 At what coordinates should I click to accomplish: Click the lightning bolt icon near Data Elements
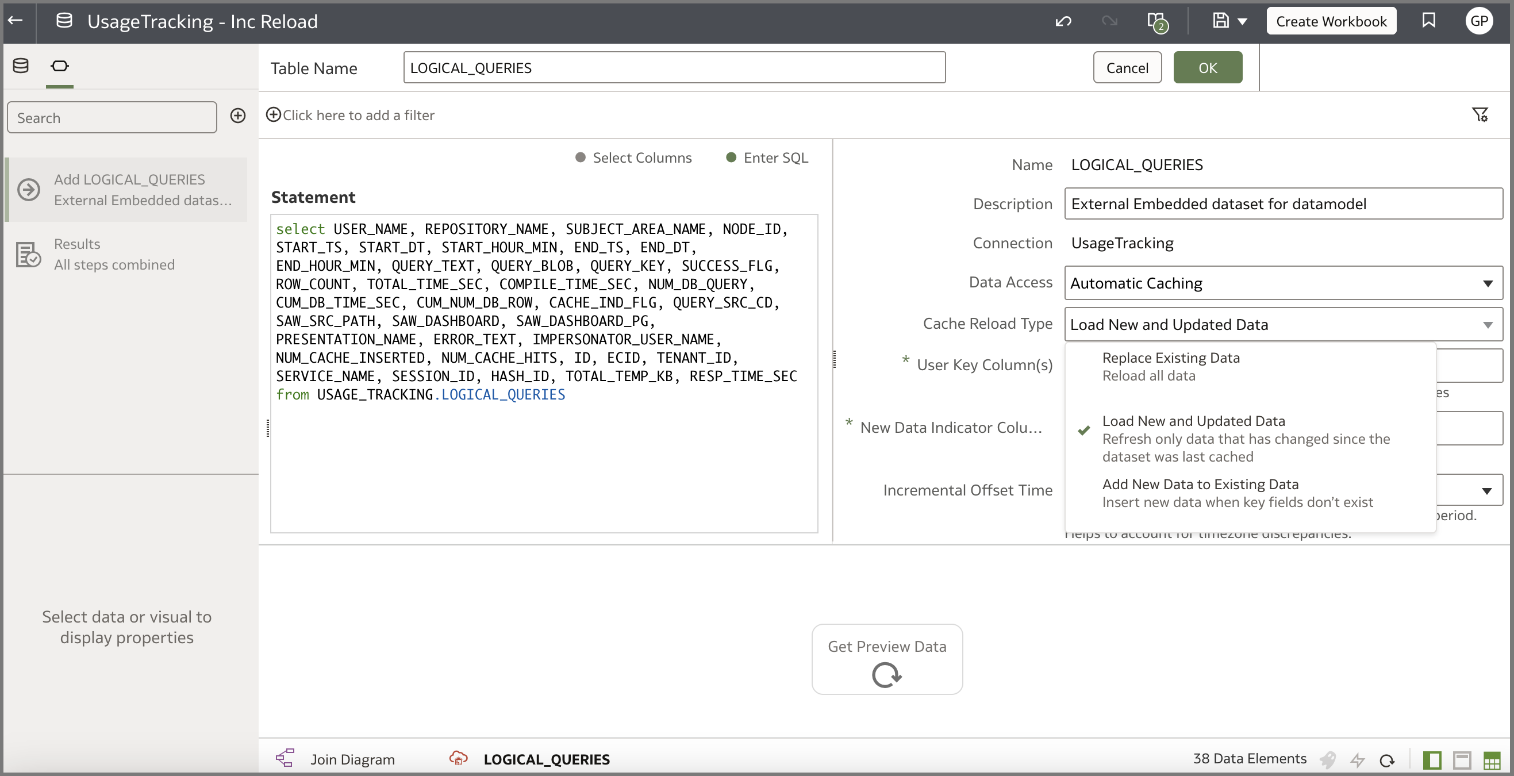[x=1358, y=759]
